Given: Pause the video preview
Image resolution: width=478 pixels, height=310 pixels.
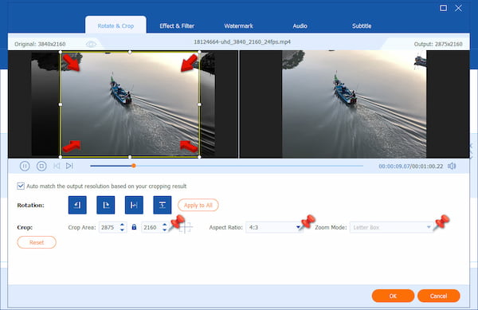Looking at the screenshot, I should pos(25,166).
